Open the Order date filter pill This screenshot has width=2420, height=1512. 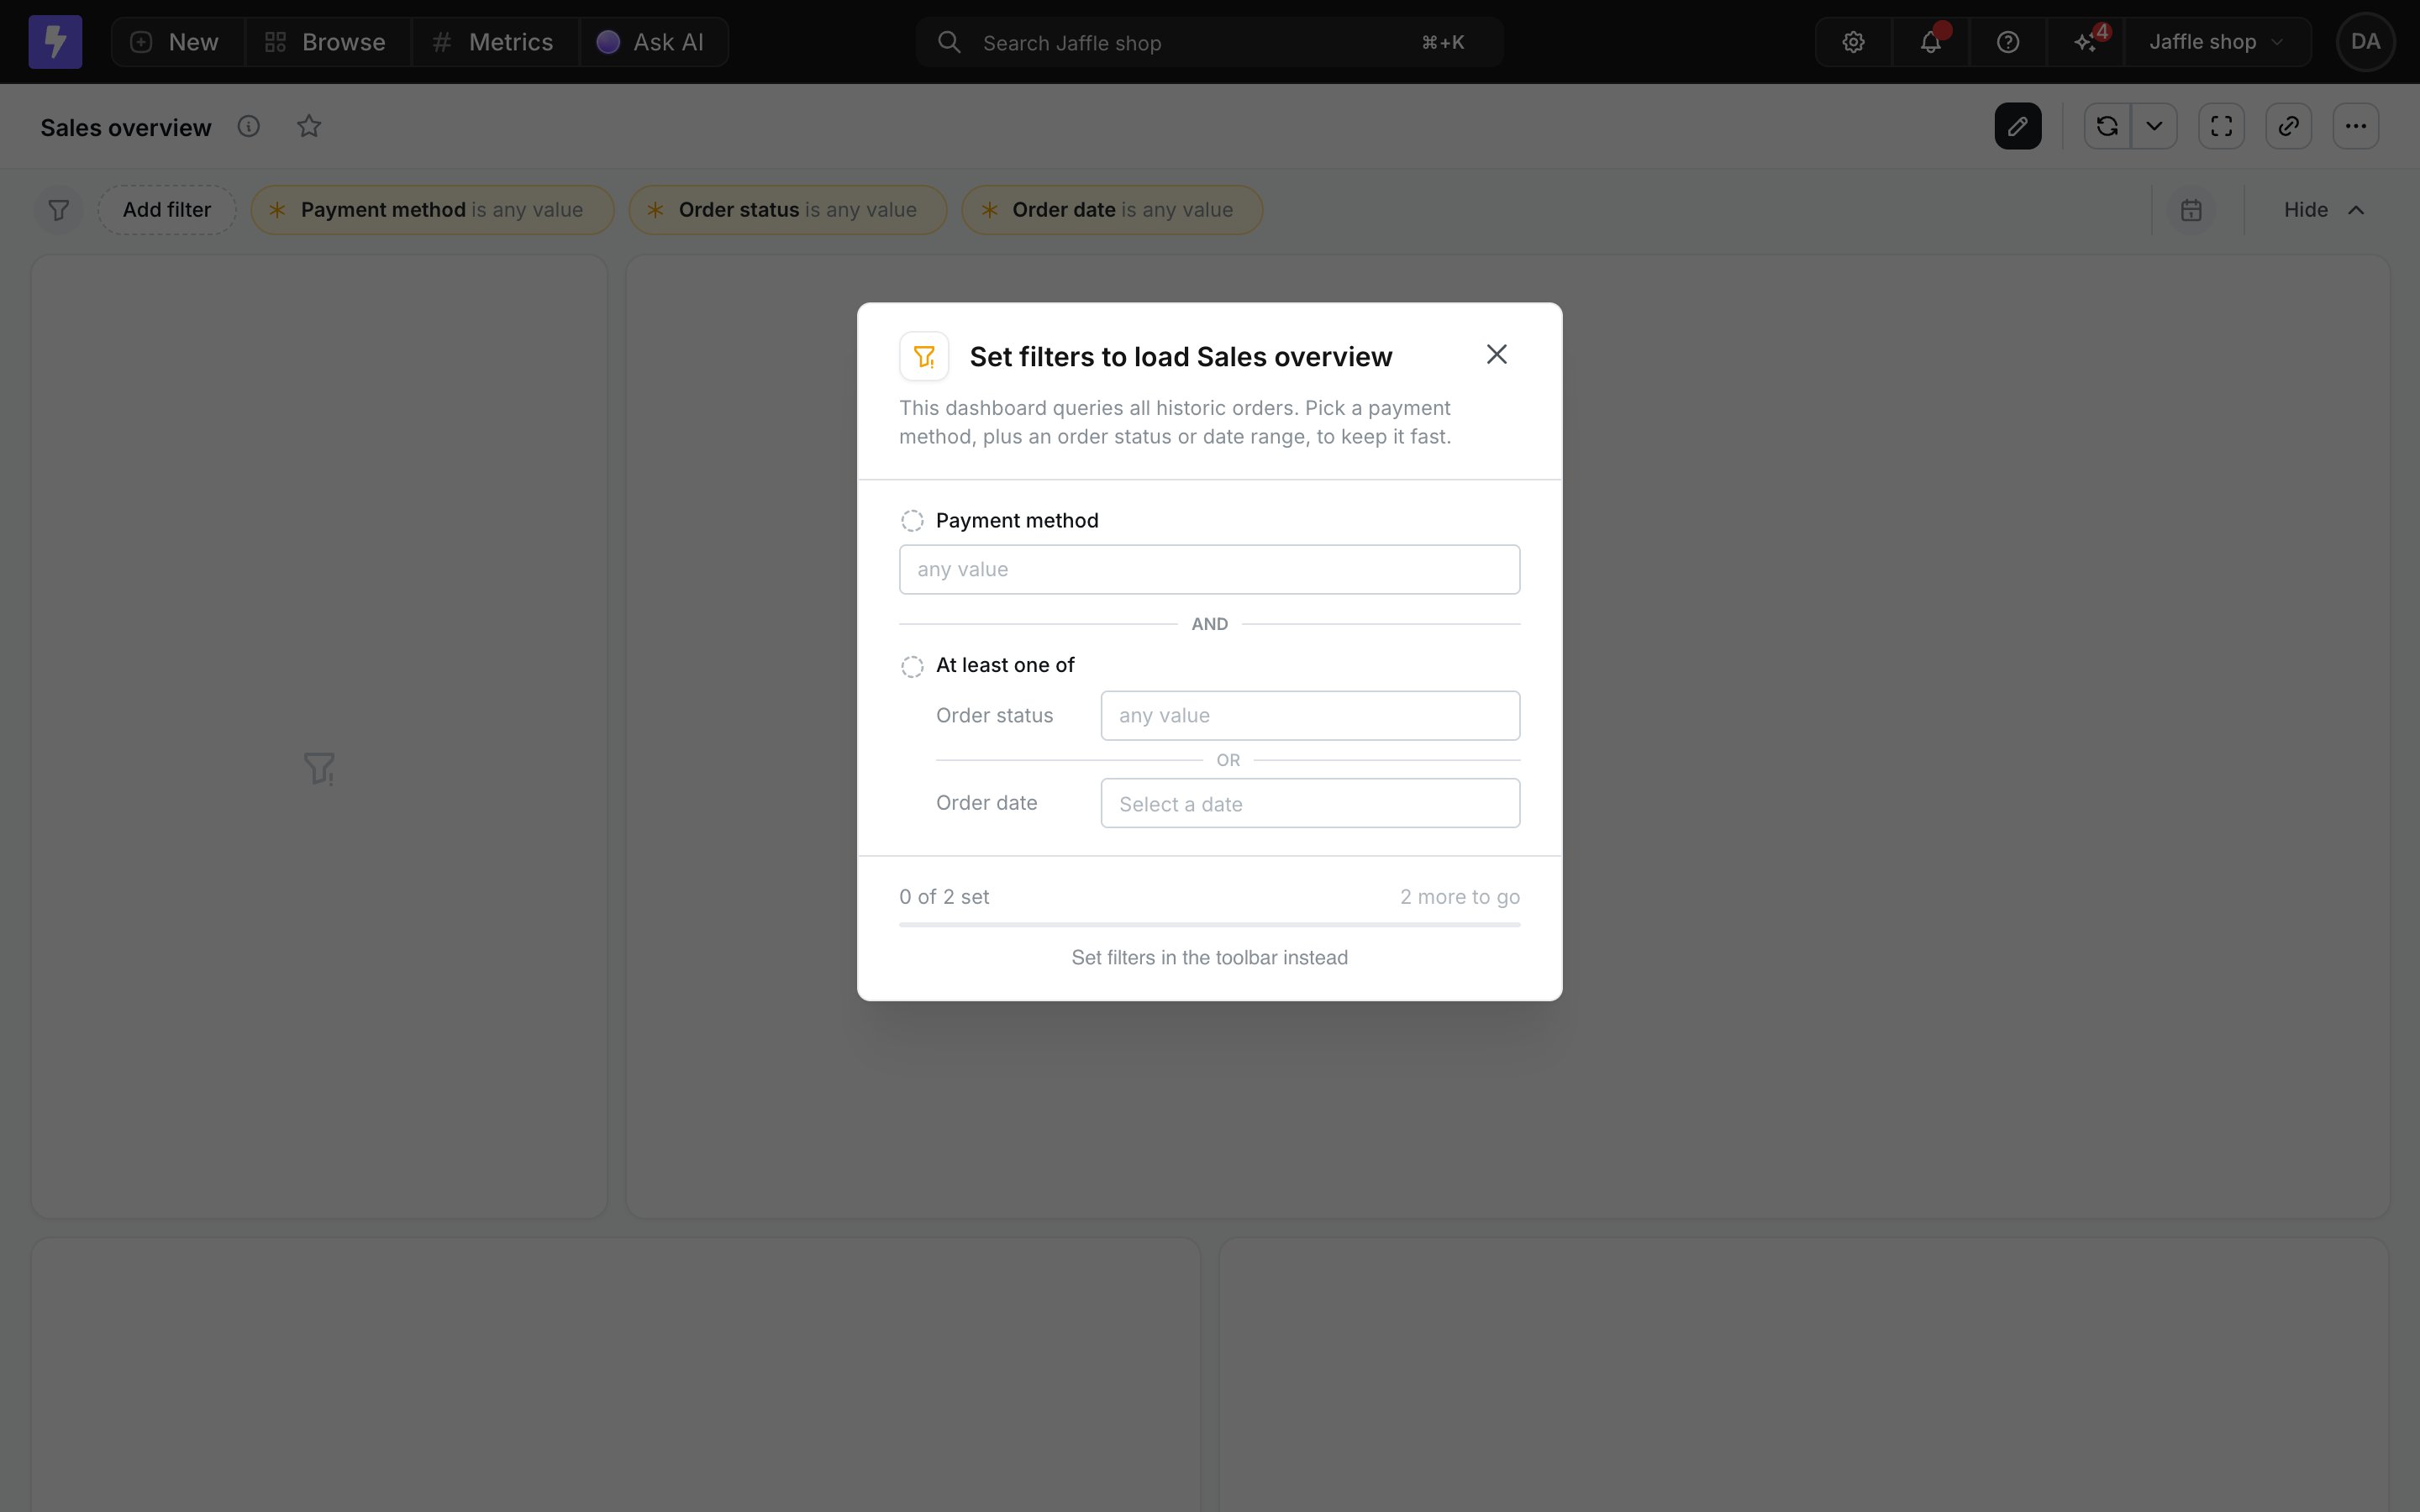[1112, 210]
